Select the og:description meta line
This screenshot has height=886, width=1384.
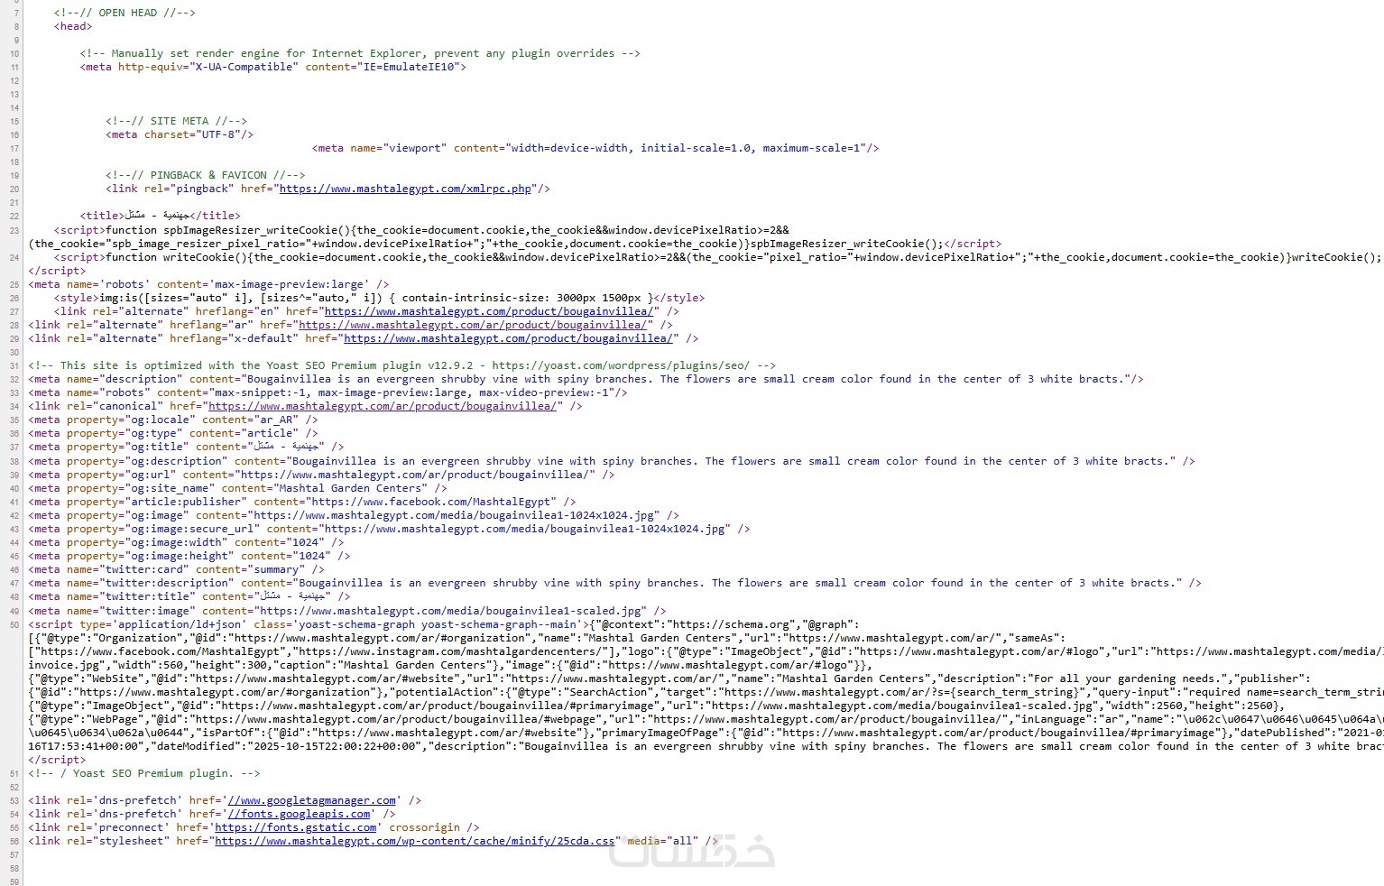(611, 461)
